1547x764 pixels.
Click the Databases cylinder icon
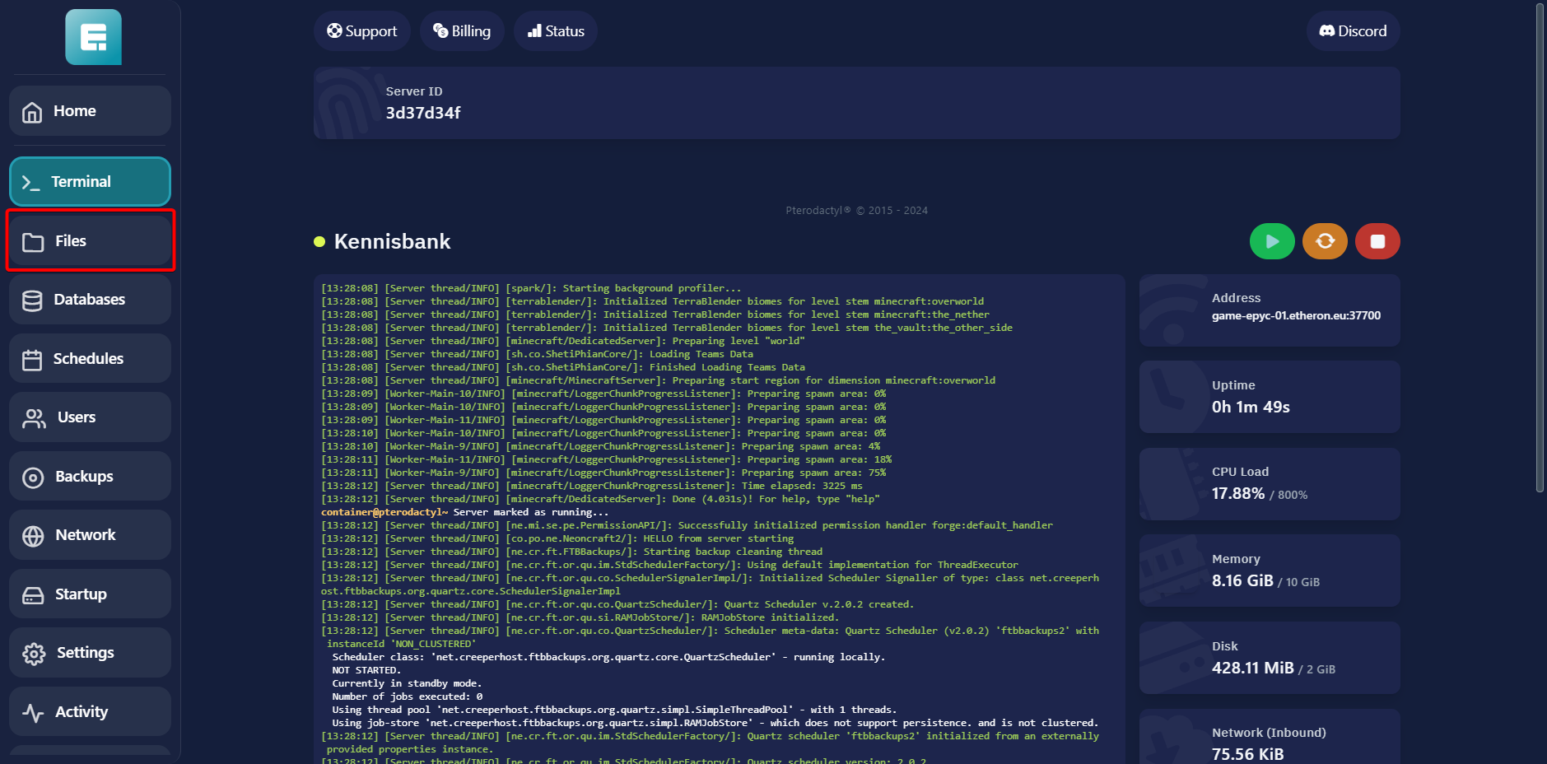(x=32, y=301)
